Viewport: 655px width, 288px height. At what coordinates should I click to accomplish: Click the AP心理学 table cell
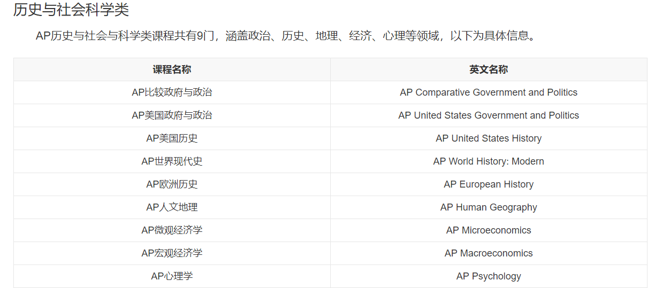pyautogui.click(x=172, y=276)
